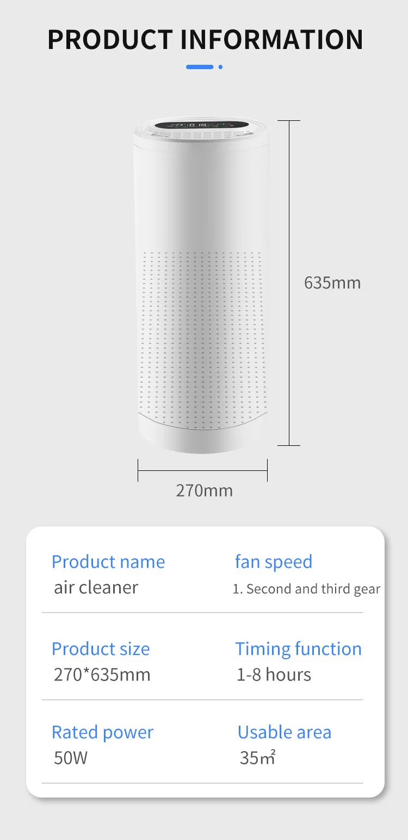This screenshot has width=408, height=840.
Task: Select the "1-8 hours" value
Action: [274, 675]
